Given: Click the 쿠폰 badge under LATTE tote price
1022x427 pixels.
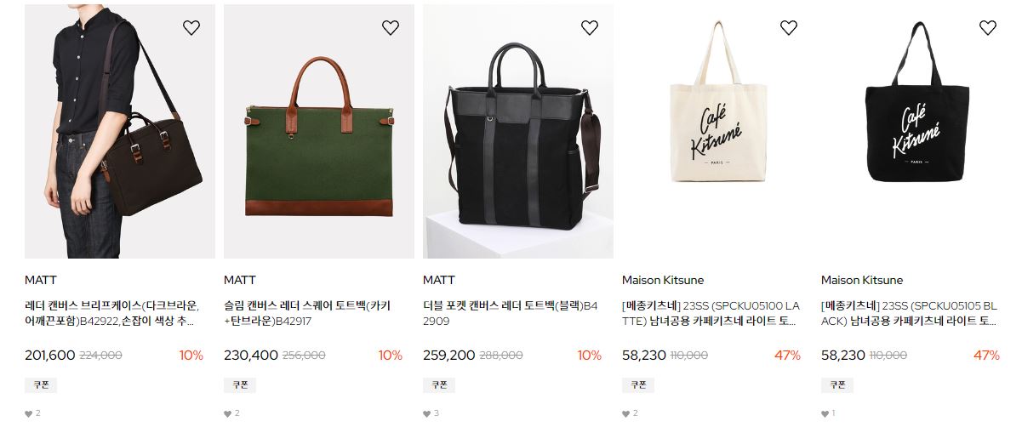Looking at the screenshot, I should (x=638, y=384).
